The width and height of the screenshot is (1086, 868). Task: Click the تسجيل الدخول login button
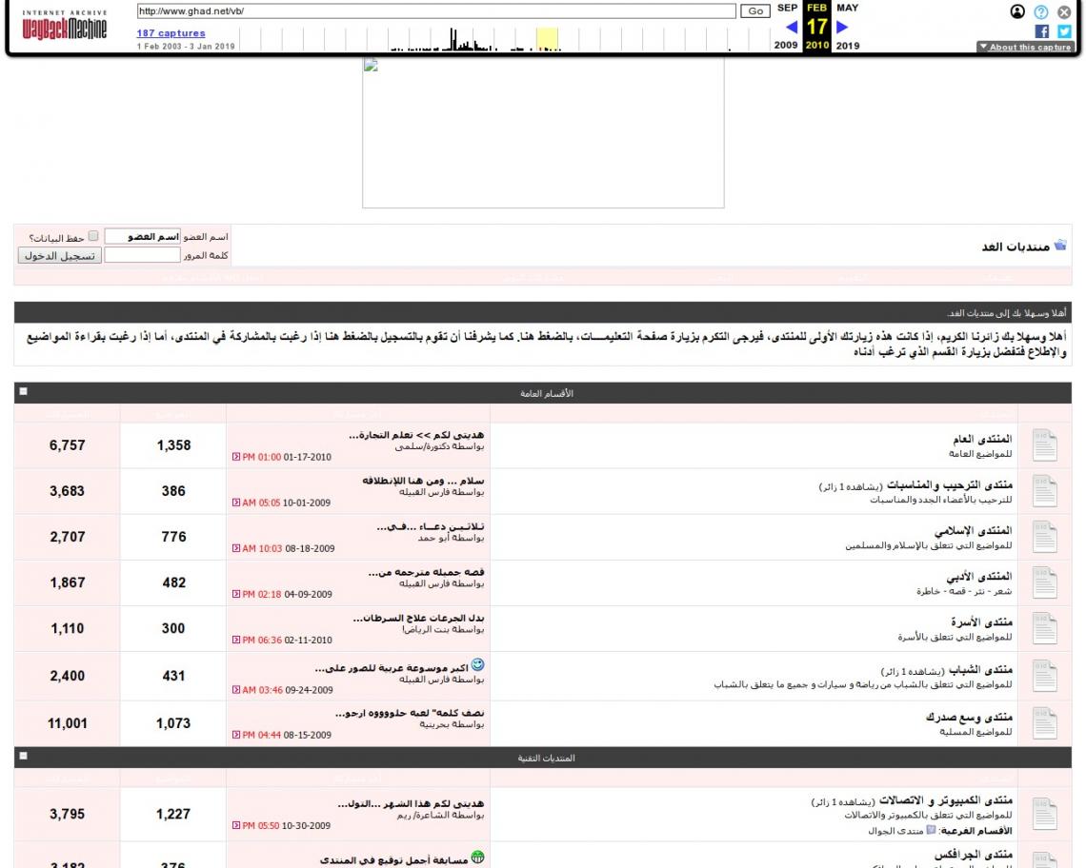(60, 255)
